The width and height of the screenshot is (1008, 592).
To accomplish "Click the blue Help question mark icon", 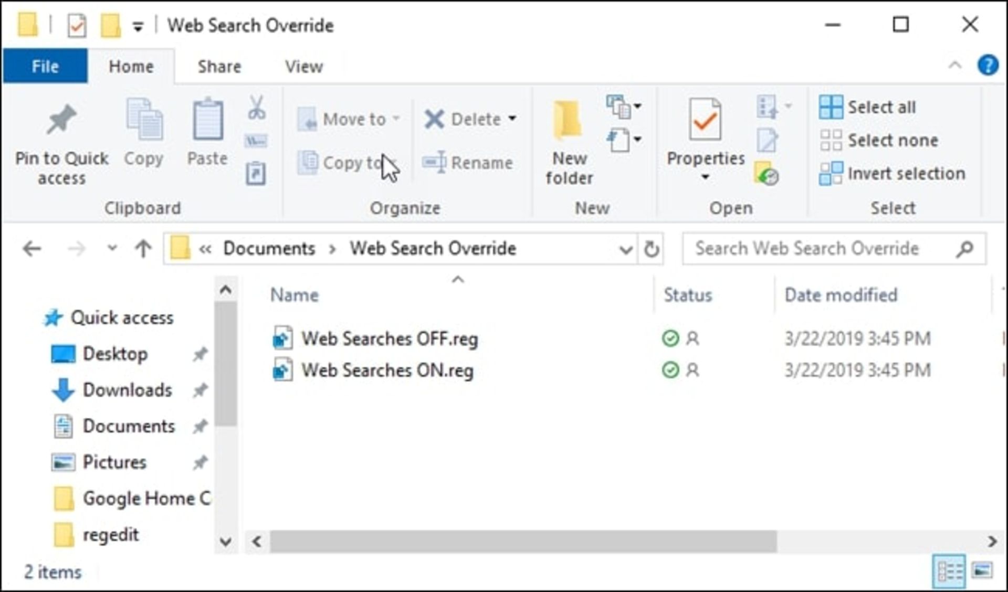I will pyautogui.click(x=988, y=66).
